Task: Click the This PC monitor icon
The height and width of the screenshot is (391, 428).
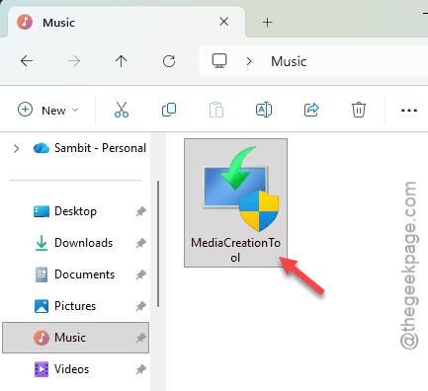Action: (219, 61)
